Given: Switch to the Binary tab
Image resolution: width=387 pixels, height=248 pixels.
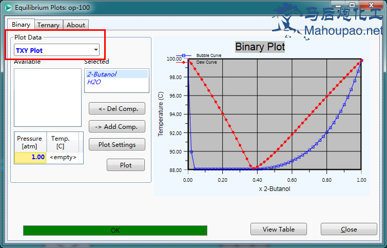Looking at the screenshot, I should pos(21,25).
